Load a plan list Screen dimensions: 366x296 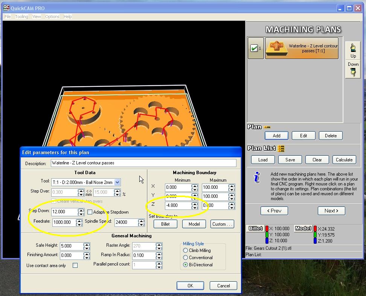point(263,159)
